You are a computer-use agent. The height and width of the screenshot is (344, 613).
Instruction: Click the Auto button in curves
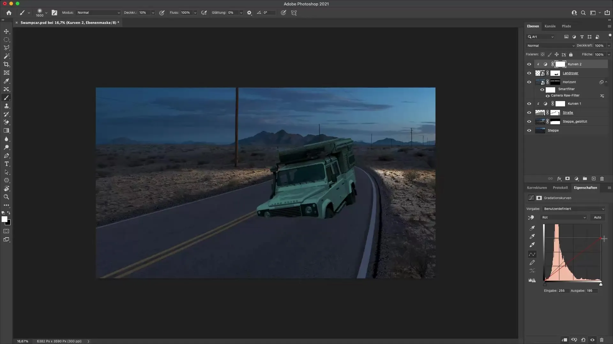tap(597, 218)
